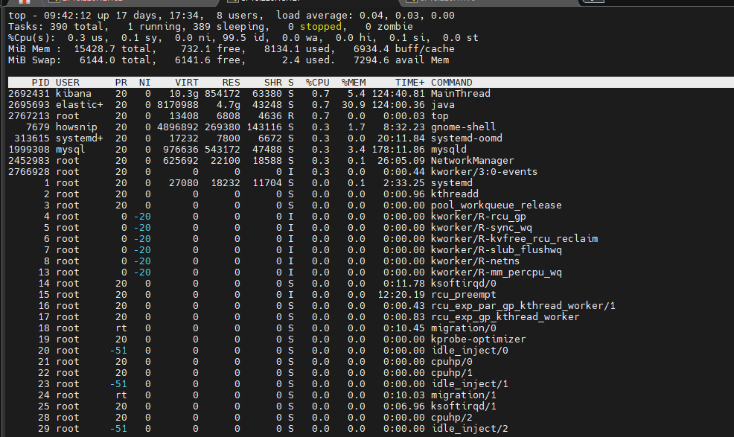Click the pool_workqueue_release process name
Image resolution: width=734 pixels, height=437 pixels.
coord(497,205)
